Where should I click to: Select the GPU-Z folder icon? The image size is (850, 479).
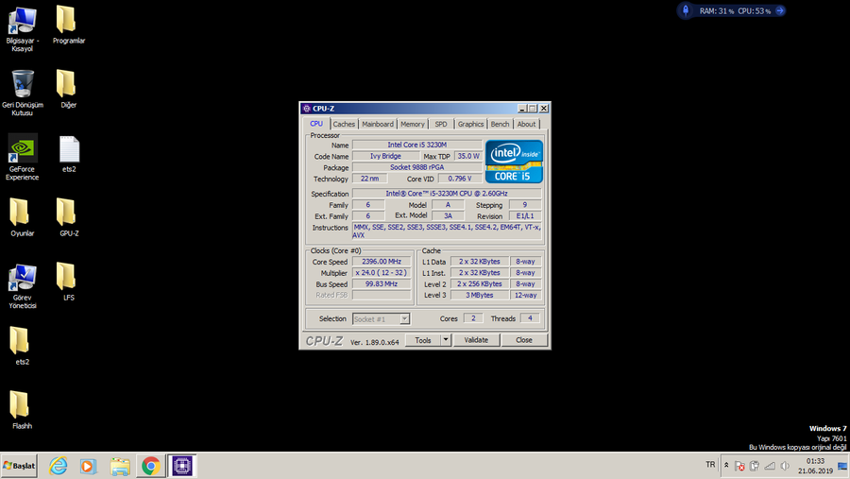tap(66, 213)
